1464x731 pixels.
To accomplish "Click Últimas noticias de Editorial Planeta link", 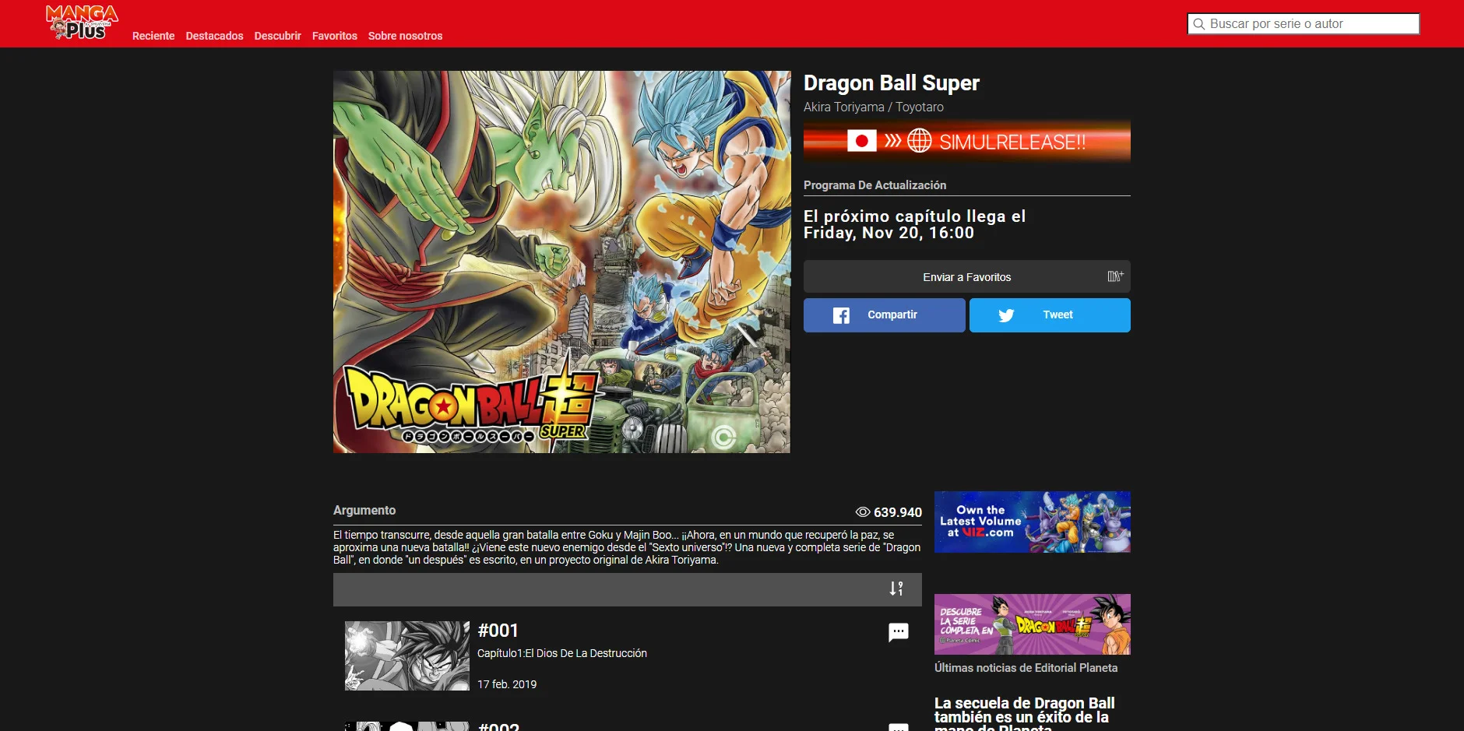I will coord(1026,668).
